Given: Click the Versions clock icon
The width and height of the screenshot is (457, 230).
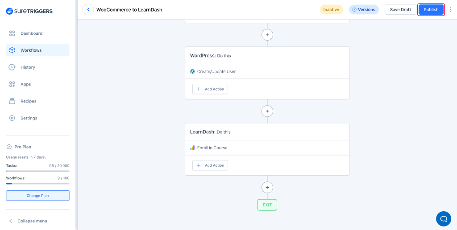Looking at the screenshot, I should (x=354, y=10).
